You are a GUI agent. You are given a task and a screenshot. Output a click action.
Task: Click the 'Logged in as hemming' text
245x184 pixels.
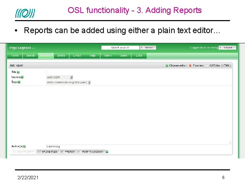click(204, 47)
